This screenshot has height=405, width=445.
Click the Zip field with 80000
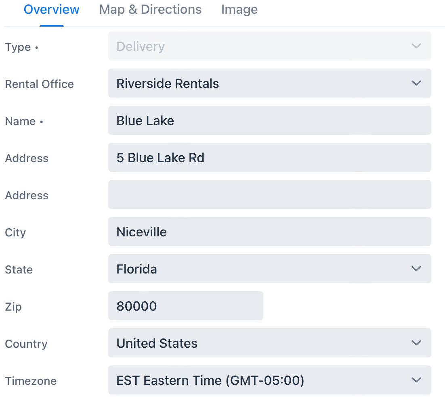tap(186, 306)
